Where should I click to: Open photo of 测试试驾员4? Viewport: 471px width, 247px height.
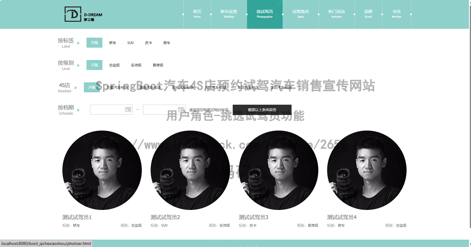click(367, 170)
